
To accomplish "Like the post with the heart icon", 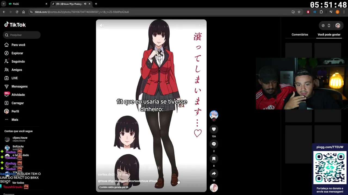I will click(x=214, y=129).
